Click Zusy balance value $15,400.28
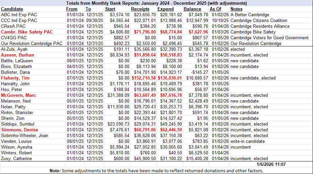The width and height of the screenshot is (313, 174). click(x=197, y=159)
